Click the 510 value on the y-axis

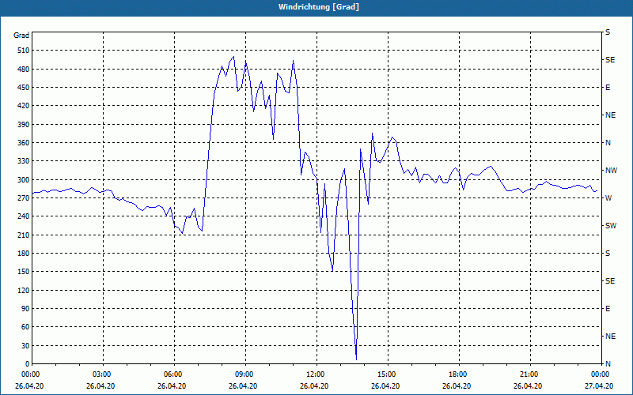click(x=24, y=51)
